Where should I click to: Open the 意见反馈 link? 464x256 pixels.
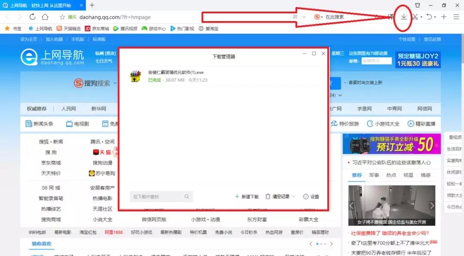pyautogui.click(x=432, y=39)
